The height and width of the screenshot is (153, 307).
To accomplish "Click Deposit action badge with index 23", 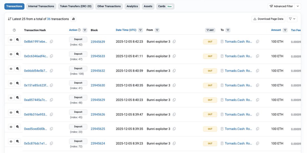I will point(78,127).
